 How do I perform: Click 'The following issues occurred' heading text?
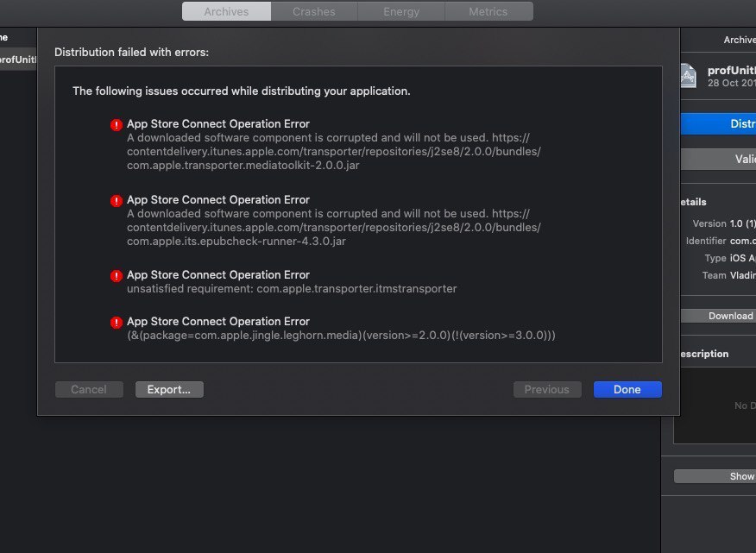point(241,91)
